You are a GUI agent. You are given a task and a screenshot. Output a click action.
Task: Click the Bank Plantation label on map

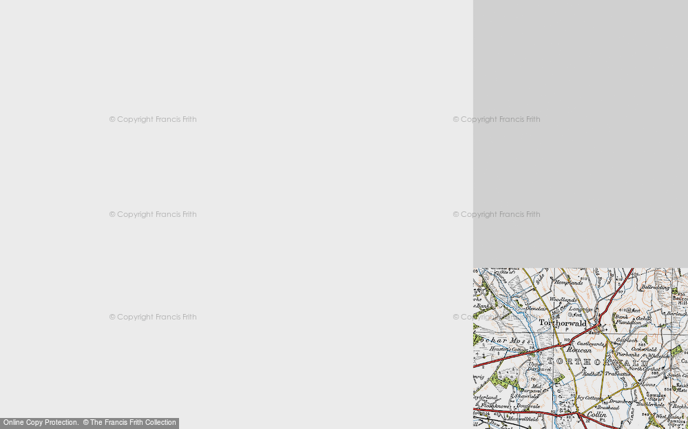(x=627, y=320)
